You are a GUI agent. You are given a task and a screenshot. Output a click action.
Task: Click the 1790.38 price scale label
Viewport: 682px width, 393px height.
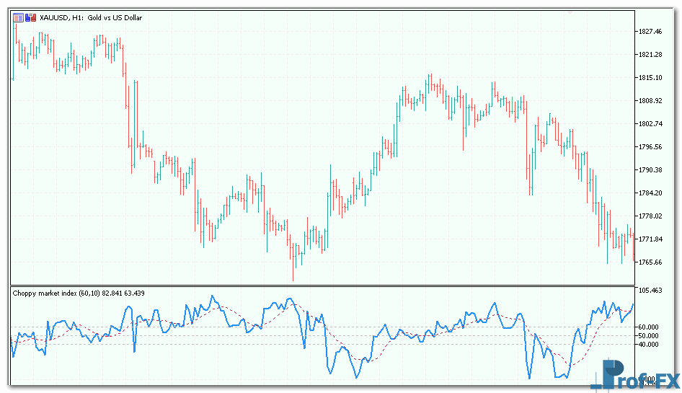650,170
